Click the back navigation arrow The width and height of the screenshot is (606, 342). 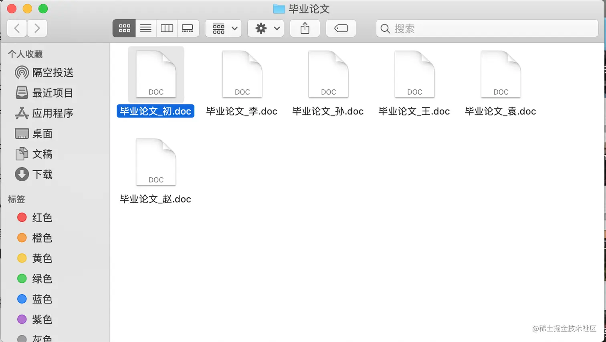coord(17,28)
